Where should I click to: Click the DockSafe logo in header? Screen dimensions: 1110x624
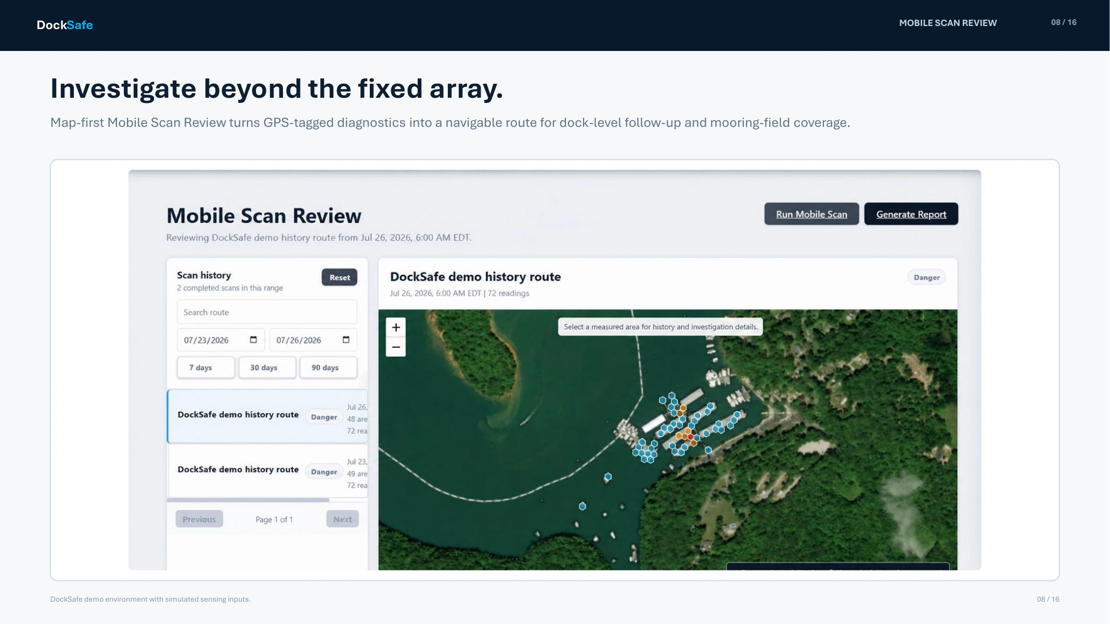(x=64, y=25)
